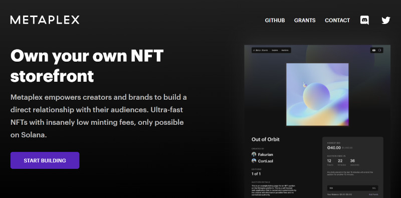Image resolution: width=401 pixels, height=198 pixels.
Task: Click Corti.sol's avatar icon
Action: point(254,161)
